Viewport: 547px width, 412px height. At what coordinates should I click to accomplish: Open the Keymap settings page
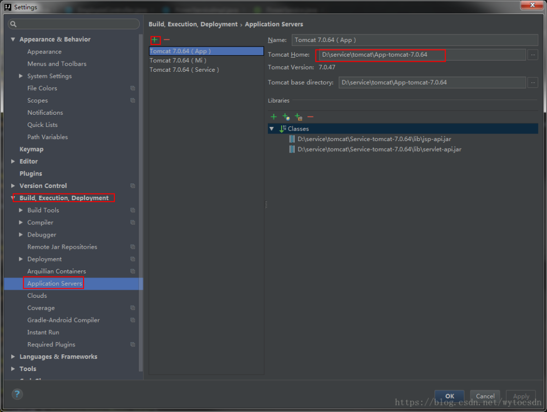click(x=31, y=149)
